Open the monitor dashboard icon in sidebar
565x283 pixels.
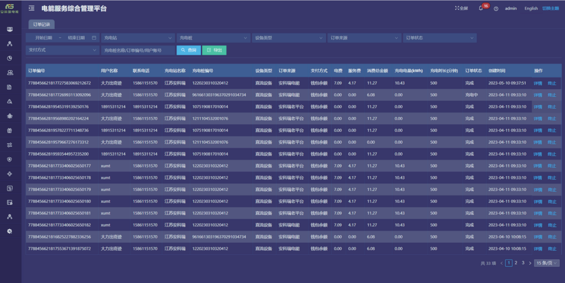click(x=10, y=29)
